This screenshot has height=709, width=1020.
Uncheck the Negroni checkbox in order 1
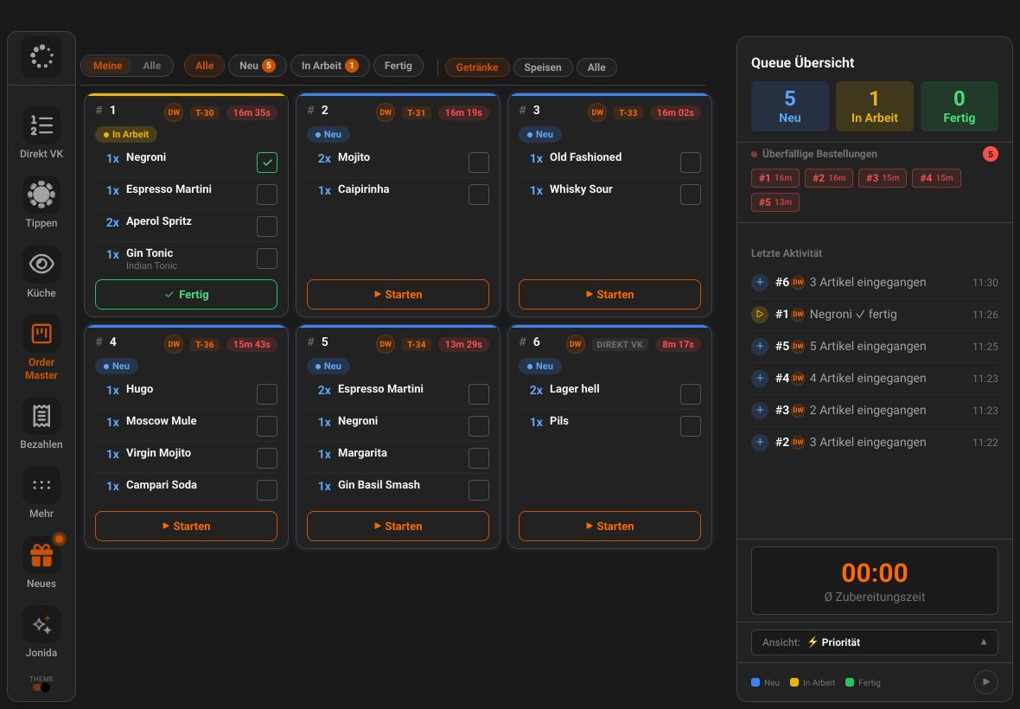(x=267, y=162)
